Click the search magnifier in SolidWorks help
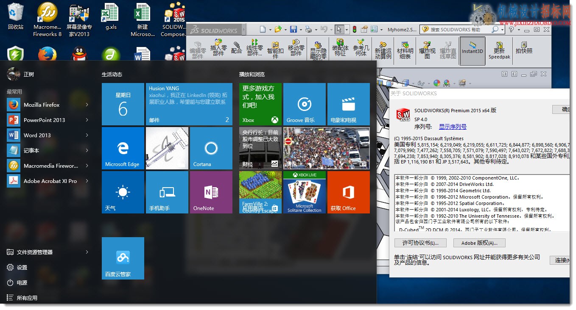 495,30
